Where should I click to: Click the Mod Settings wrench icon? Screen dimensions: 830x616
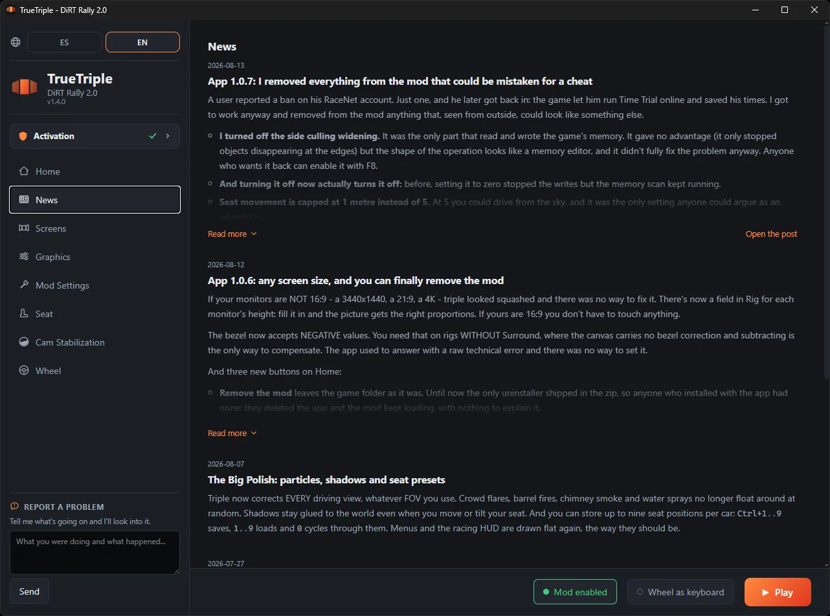click(24, 285)
